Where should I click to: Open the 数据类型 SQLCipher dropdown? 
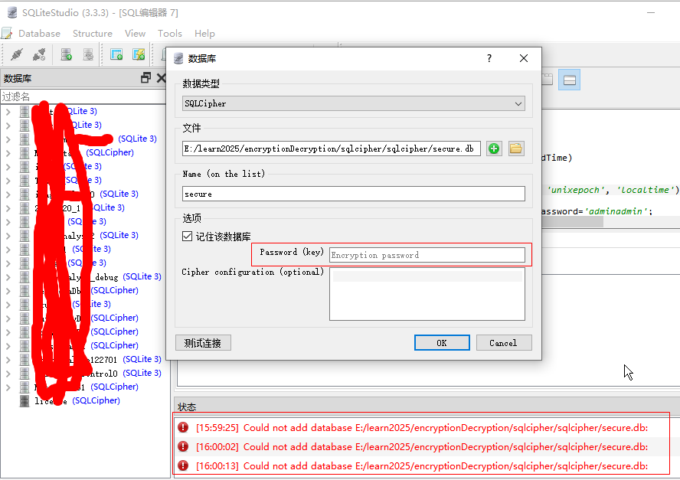pos(354,103)
